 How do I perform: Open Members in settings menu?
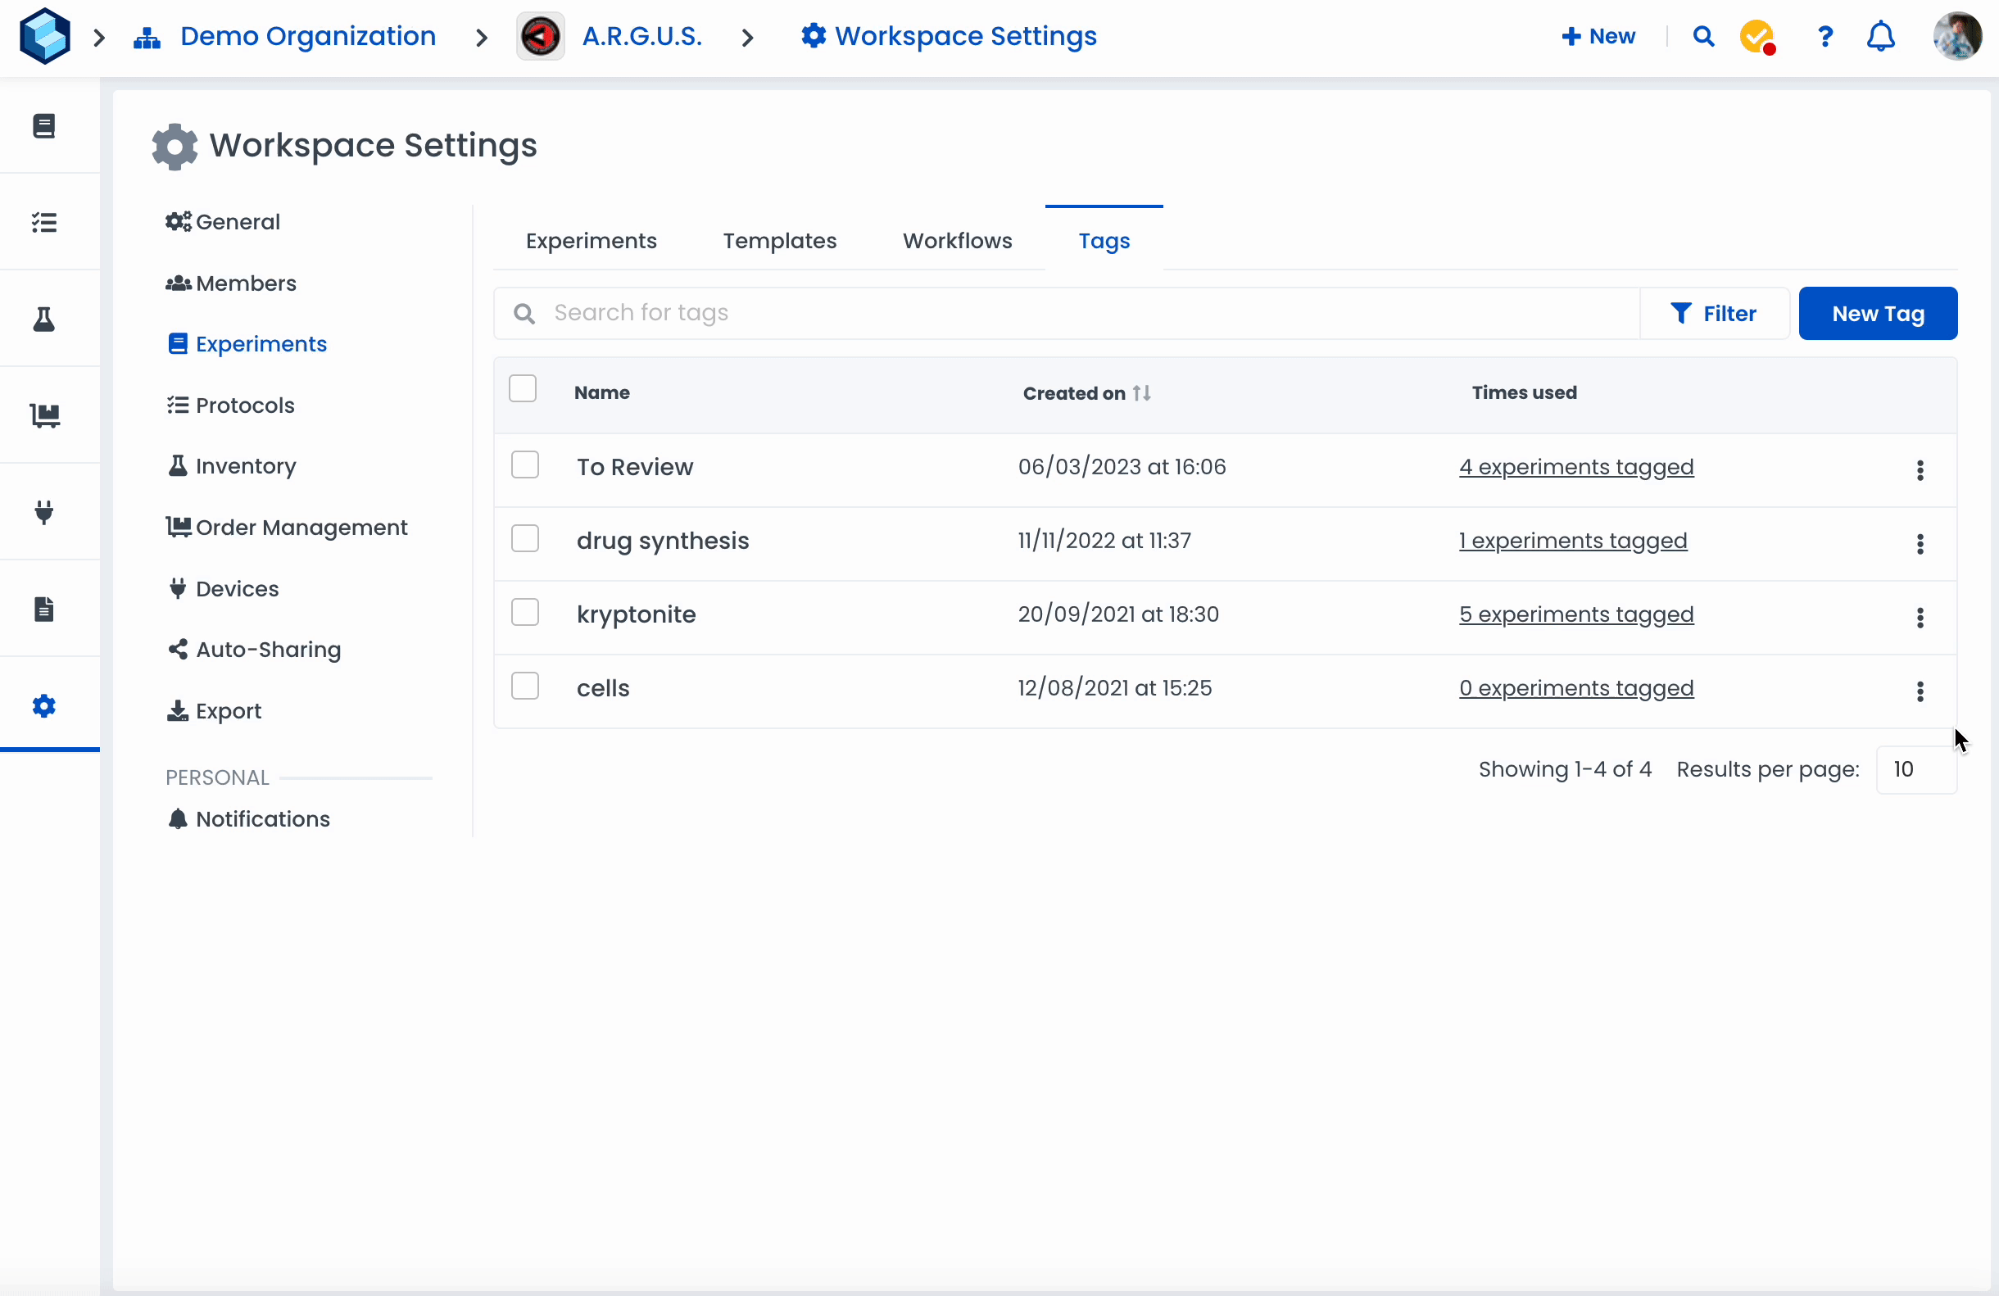(244, 283)
